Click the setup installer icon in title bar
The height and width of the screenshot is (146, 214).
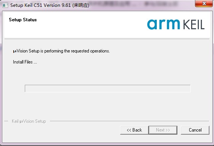[5, 5]
